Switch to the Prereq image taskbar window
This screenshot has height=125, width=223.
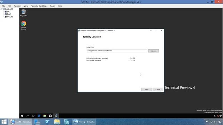tap(84, 122)
